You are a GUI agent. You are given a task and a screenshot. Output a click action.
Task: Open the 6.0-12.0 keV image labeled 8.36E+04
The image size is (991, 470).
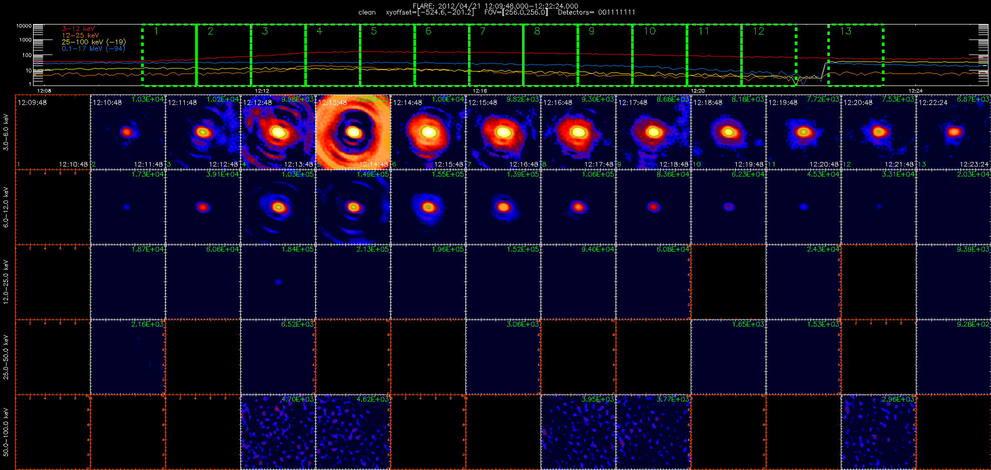tap(653, 207)
